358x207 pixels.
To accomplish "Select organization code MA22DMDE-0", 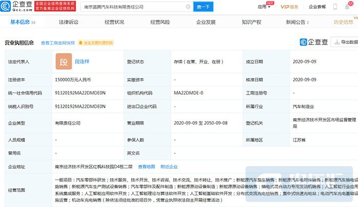I will 188,93.
